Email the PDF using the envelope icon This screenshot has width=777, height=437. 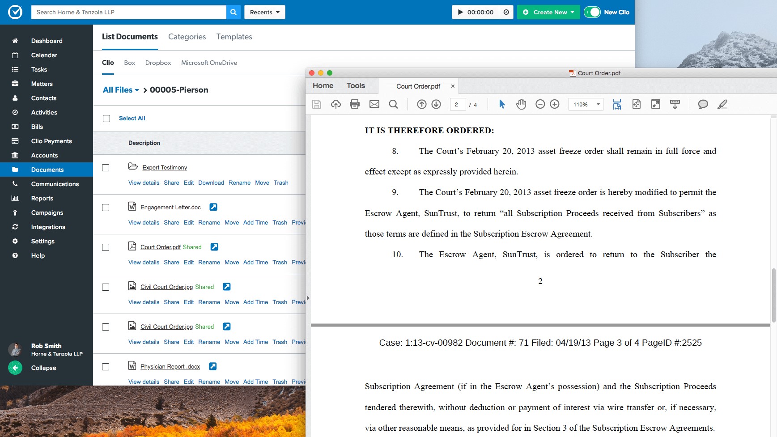(x=374, y=104)
